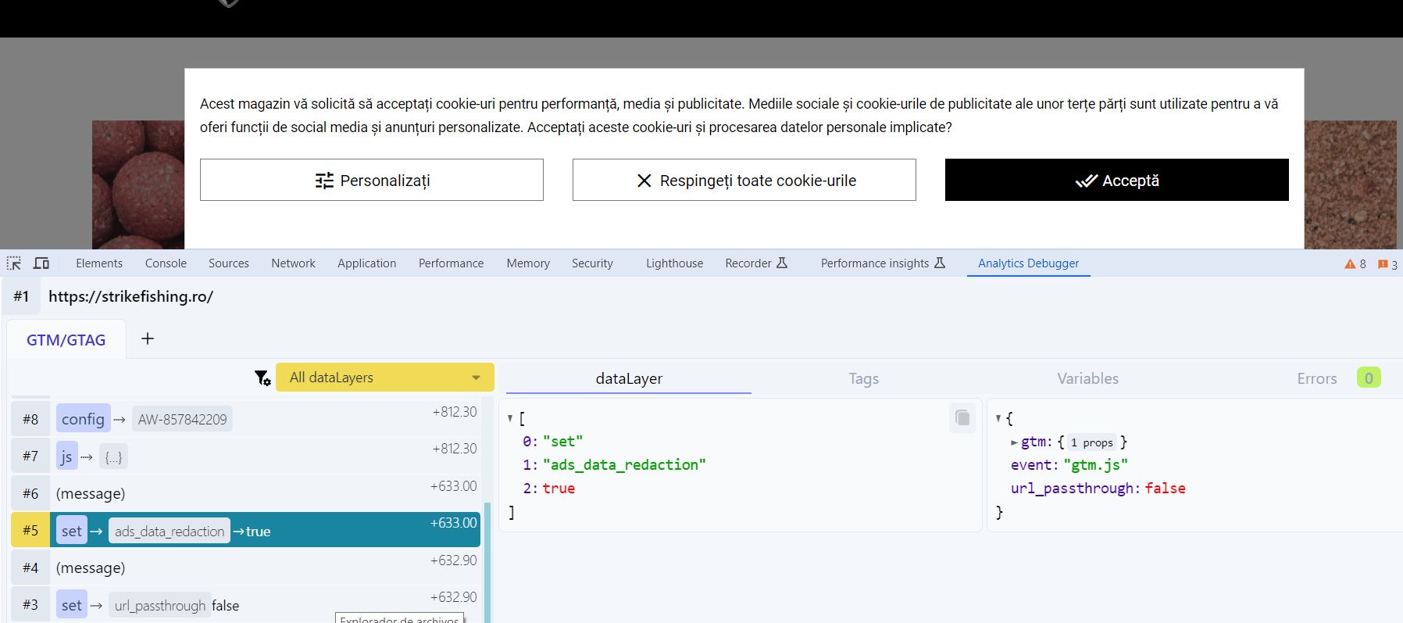
Task: Open the dataLayer filter settings icon
Action: pyautogui.click(x=262, y=378)
